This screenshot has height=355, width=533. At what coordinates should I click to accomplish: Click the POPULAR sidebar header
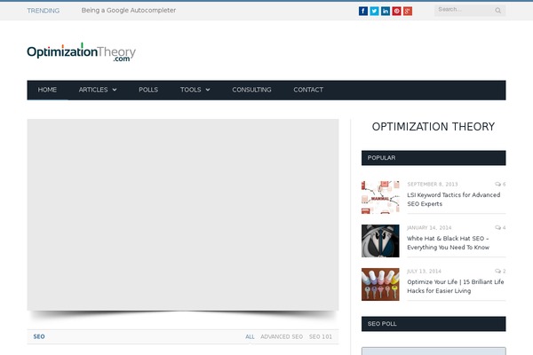click(x=434, y=158)
